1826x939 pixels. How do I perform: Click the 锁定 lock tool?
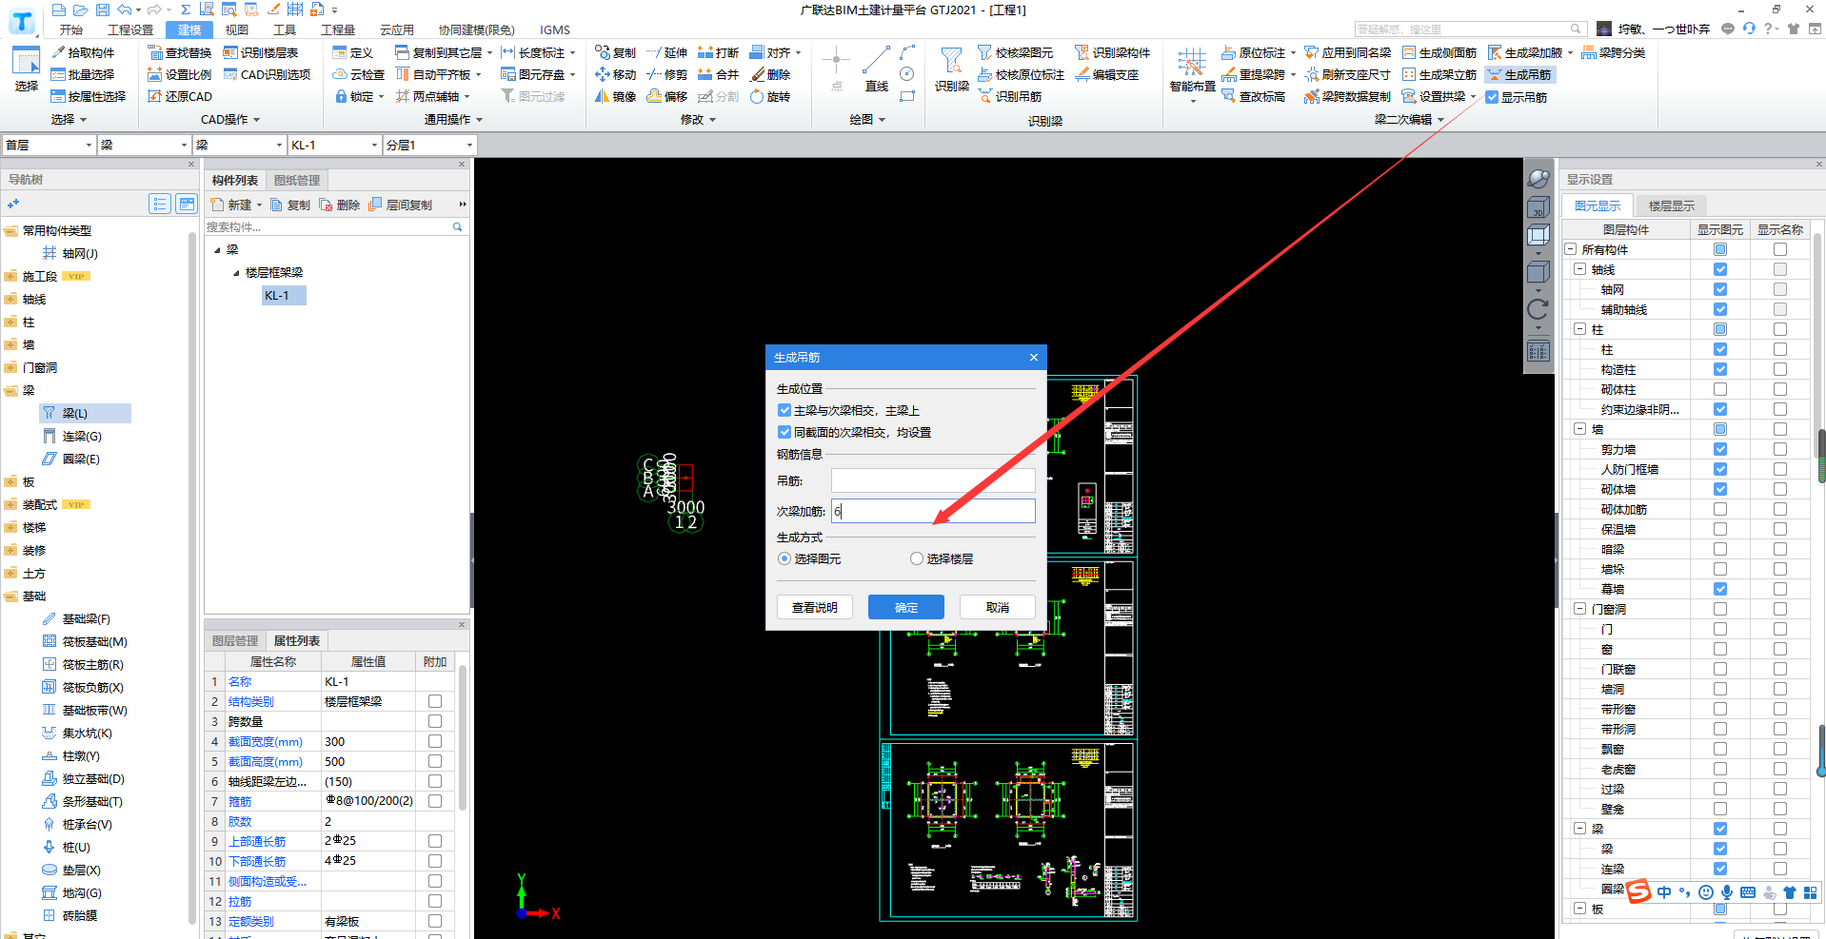359,96
